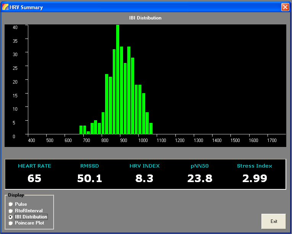The image size is (292, 234).
Task: Click the x-axis label 400
Action: point(31,140)
